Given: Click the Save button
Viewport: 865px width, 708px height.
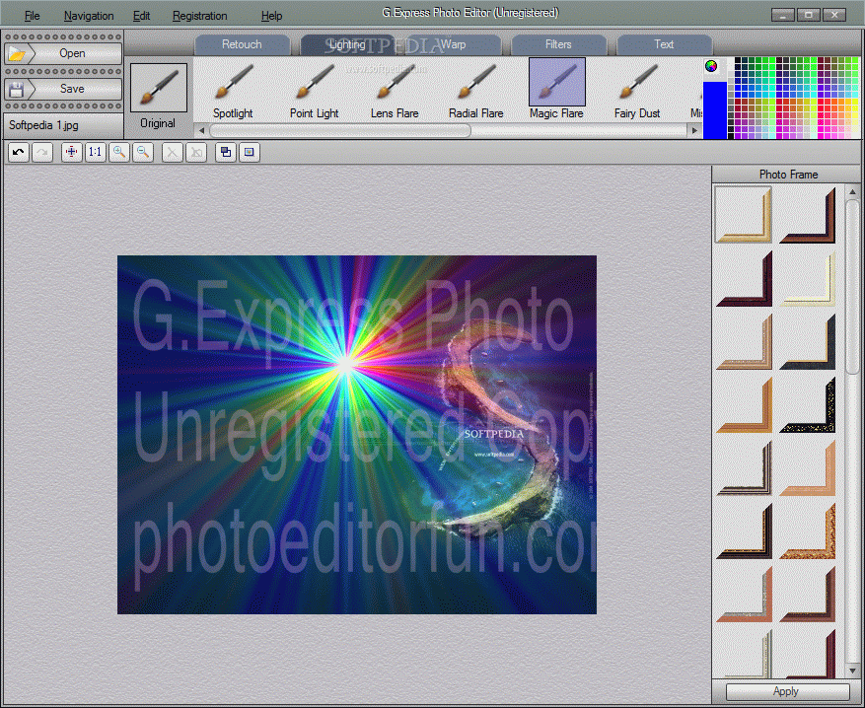Looking at the screenshot, I should [x=63, y=89].
